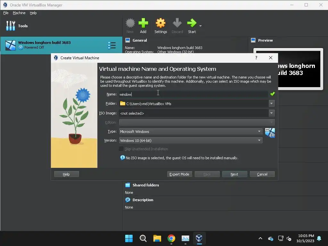The width and height of the screenshot is (328, 246).
Task: Click the Shared folders section icon
Action: click(x=127, y=185)
